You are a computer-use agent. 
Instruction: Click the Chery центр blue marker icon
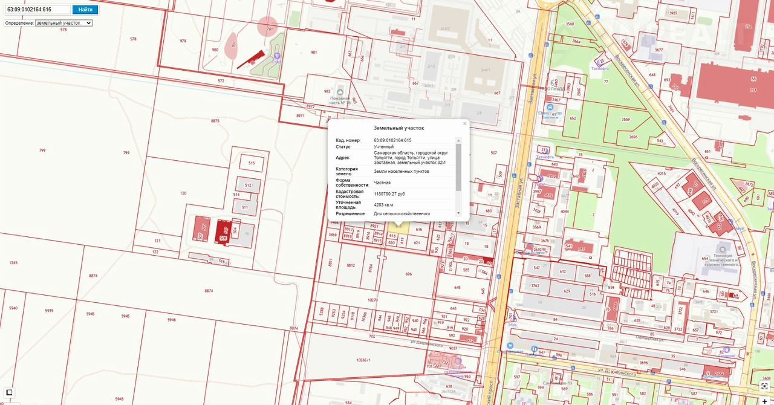coord(550,107)
